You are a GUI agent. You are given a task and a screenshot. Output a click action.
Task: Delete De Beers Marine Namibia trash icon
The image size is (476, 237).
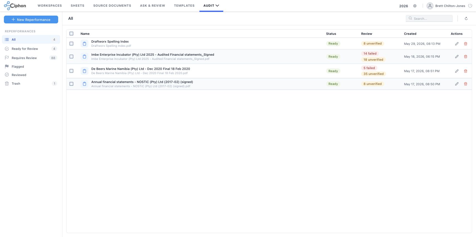pyautogui.click(x=465, y=71)
